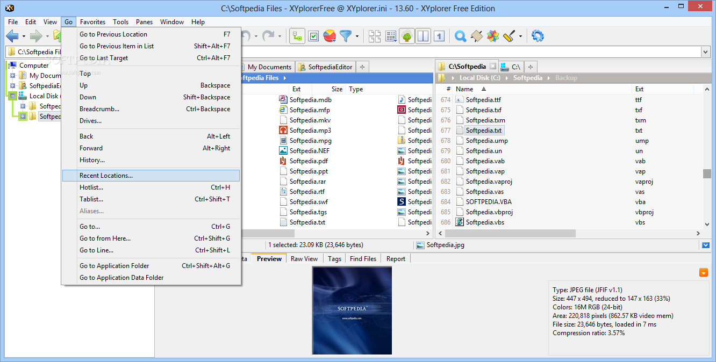This screenshot has width=716, height=362.
Task: Open the Hotlist menu entry
Action: (x=151, y=187)
